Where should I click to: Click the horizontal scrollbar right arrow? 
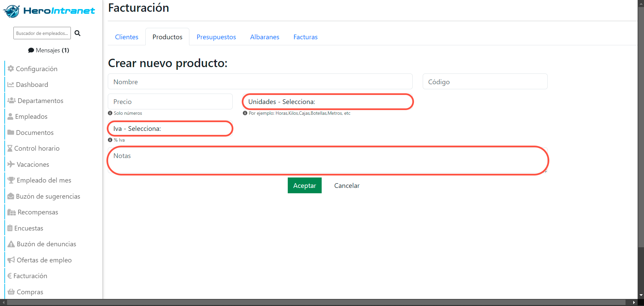coord(634,303)
